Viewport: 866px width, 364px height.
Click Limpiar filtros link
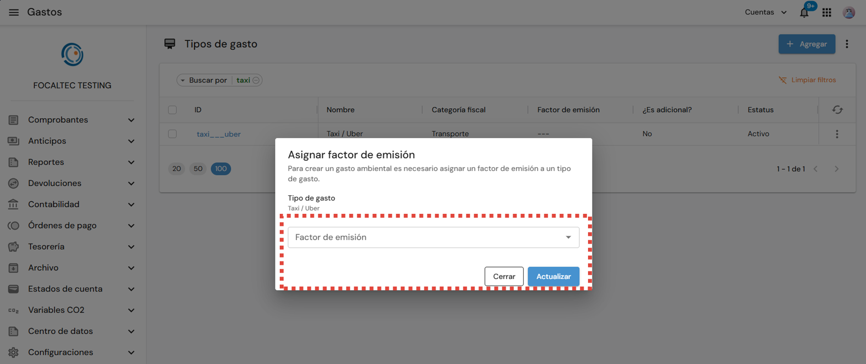click(808, 80)
